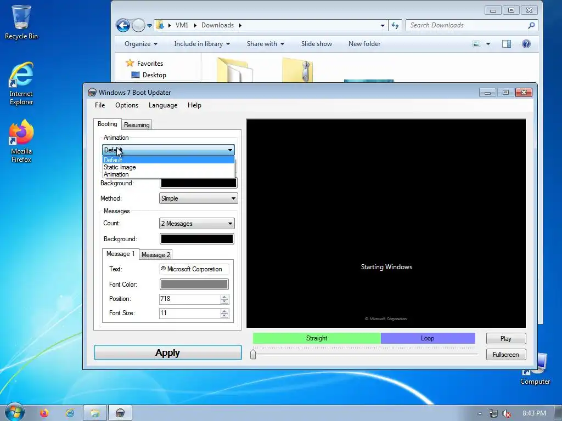
Task: Click New folder in Explorer toolbar
Action: point(364,44)
